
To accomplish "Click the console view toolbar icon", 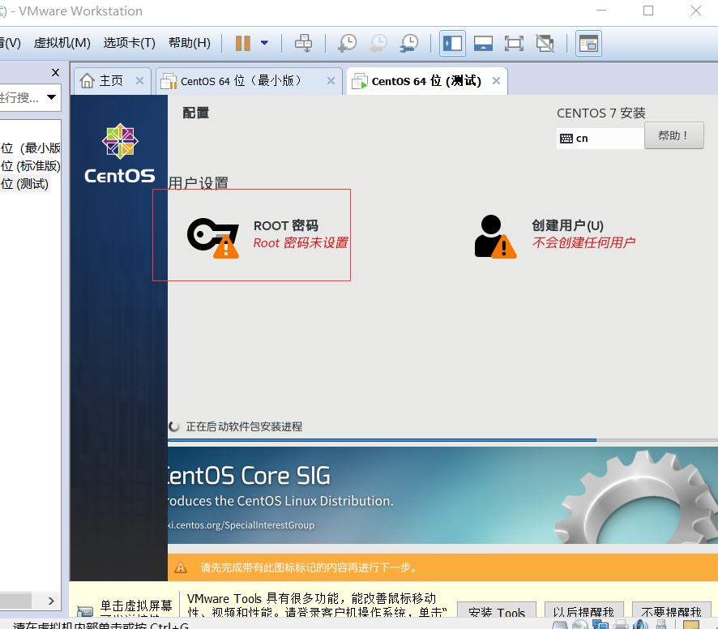I will click(588, 44).
